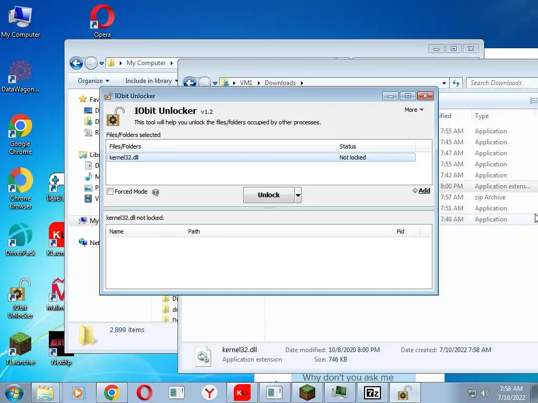Change view options in Downloads window
The width and height of the screenshot is (538, 403).
click(x=533, y=100)
